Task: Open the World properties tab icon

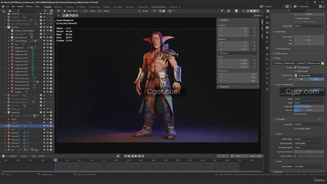Action: click(267, 42)
